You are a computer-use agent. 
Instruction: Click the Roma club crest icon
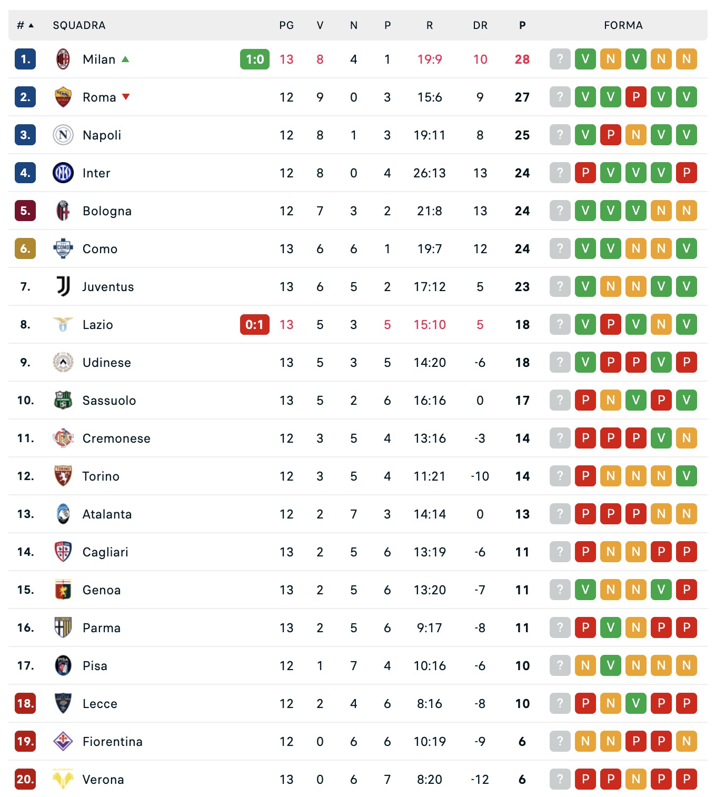point(63,97)
